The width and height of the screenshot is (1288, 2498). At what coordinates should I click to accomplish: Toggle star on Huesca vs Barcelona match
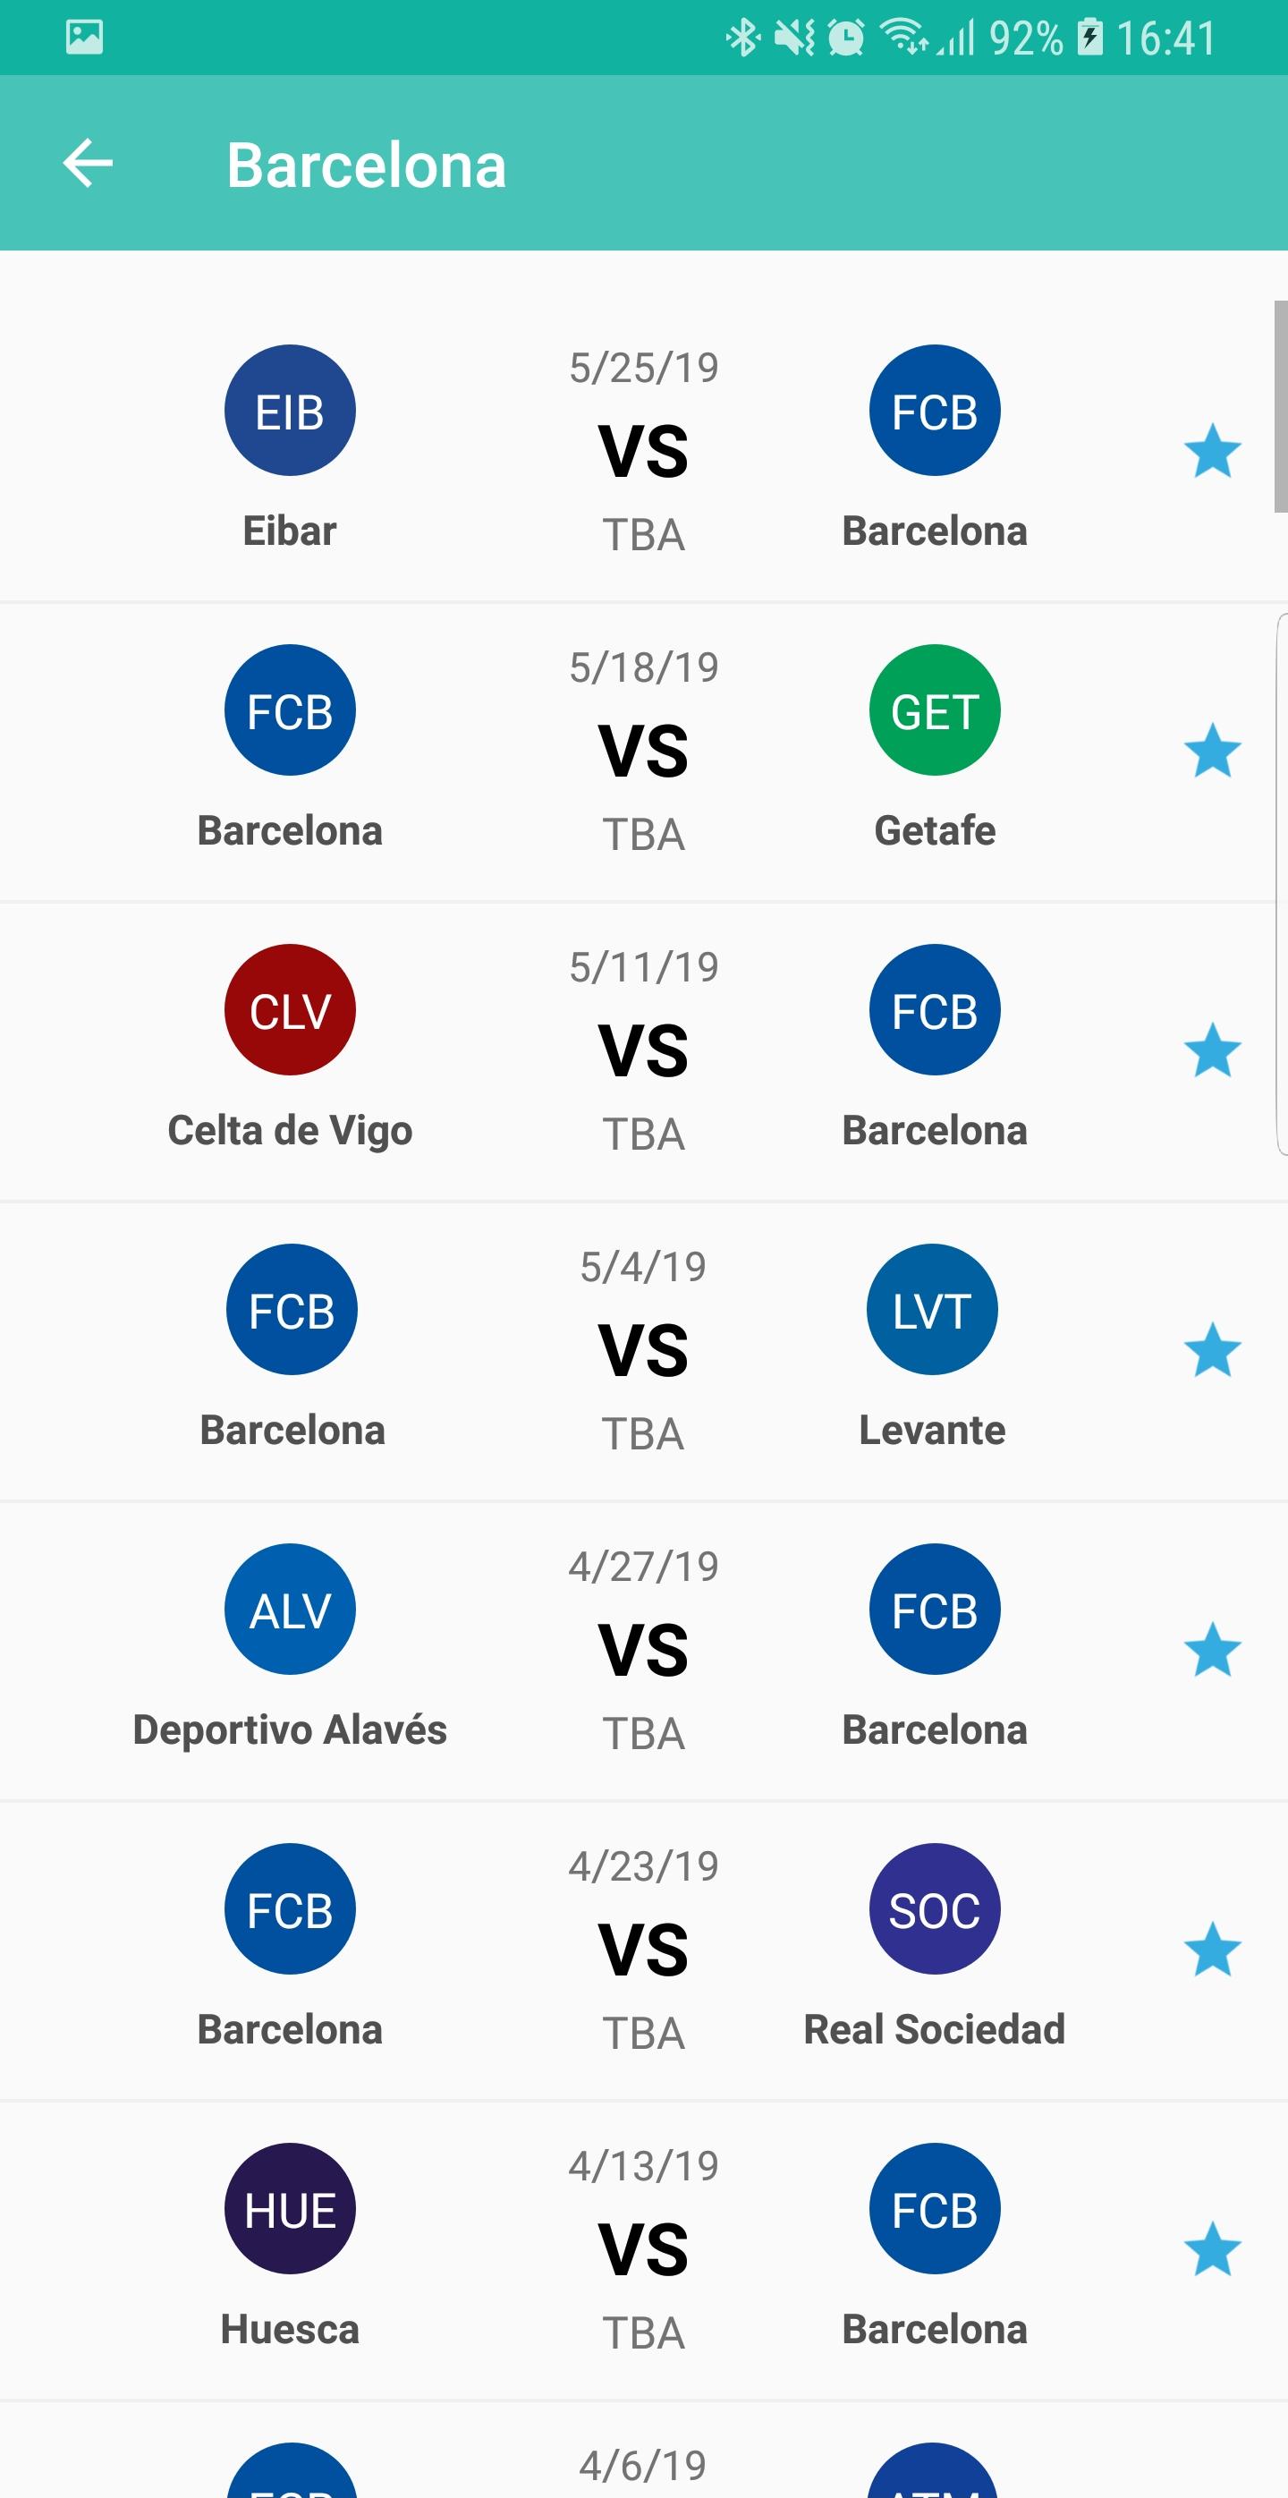[x=1211, y=2250]
